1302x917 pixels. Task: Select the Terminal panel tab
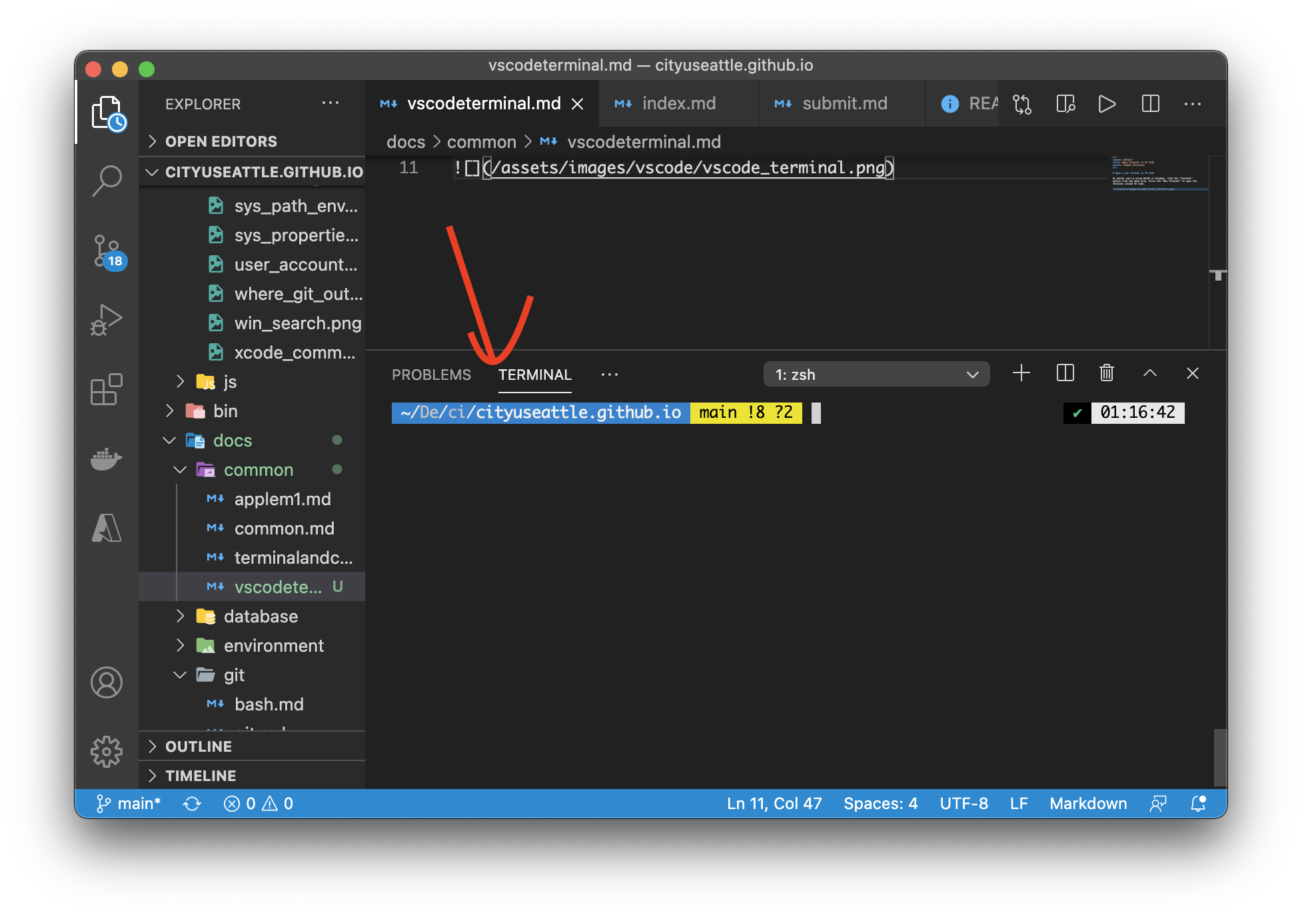[x=535, y=375]
